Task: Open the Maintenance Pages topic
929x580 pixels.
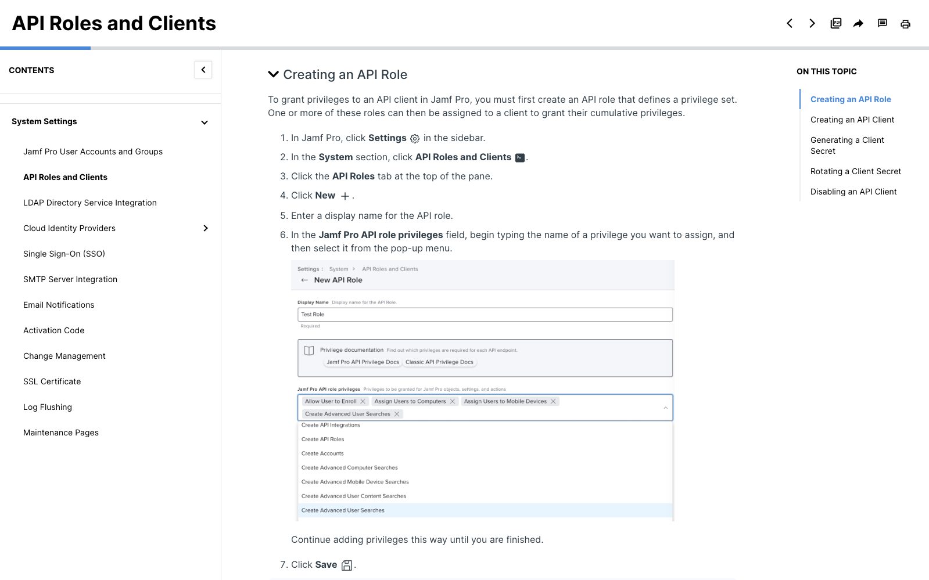Action: (61, 433)
